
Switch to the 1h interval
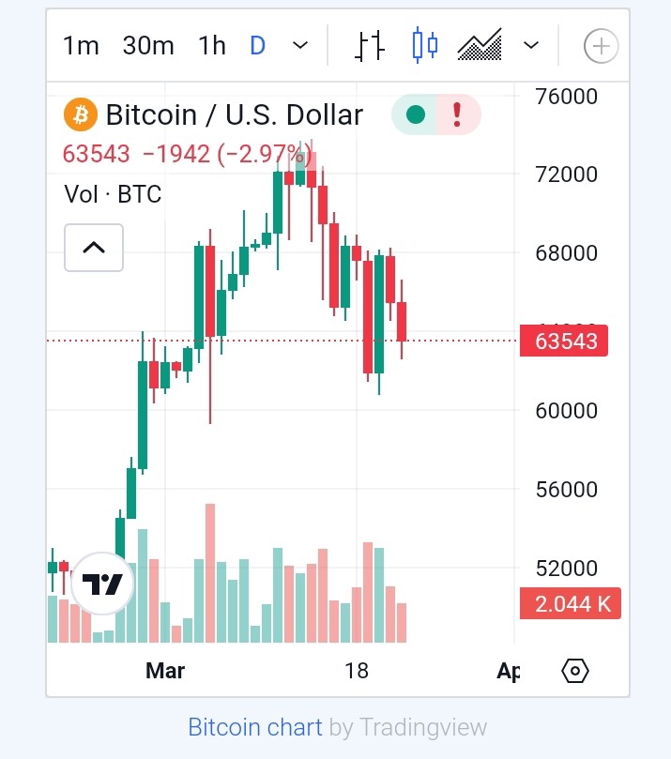[212, 46]
